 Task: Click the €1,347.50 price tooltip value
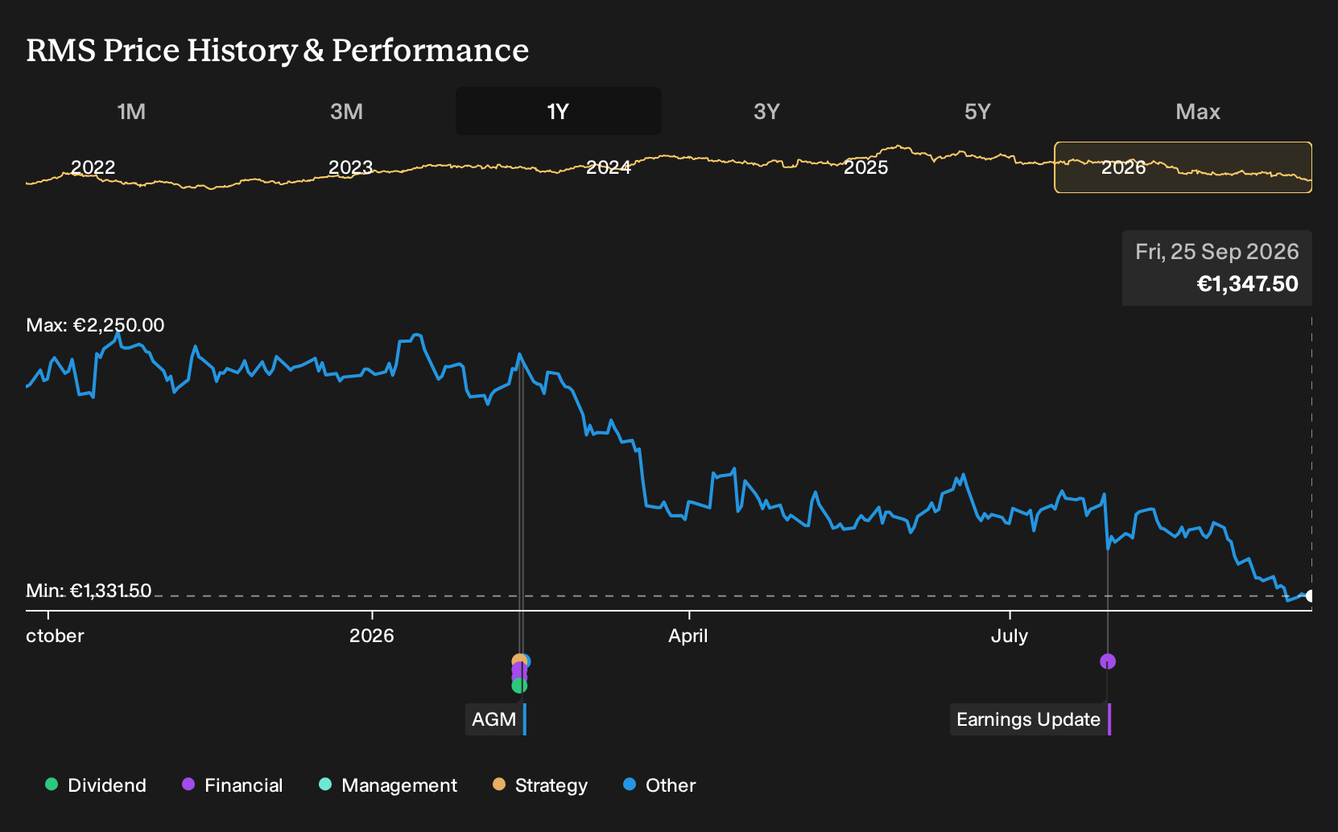pos(1248,284)
